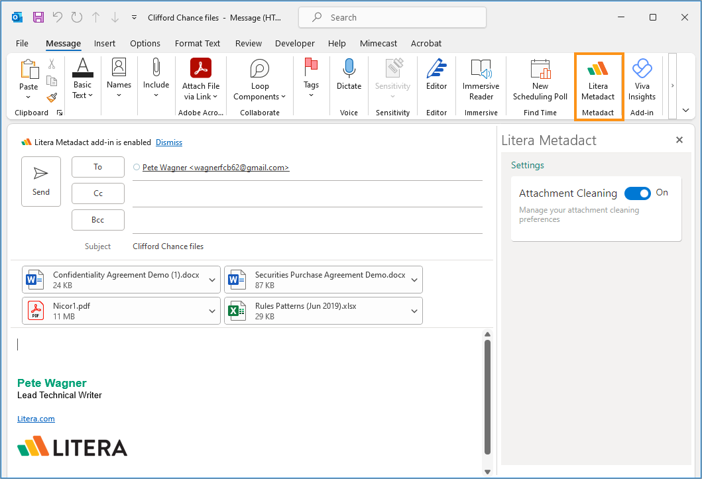This screenshot has width=702, height=479.
Task: Open the Review ribbon tab
Action: [x=248, y=43]
